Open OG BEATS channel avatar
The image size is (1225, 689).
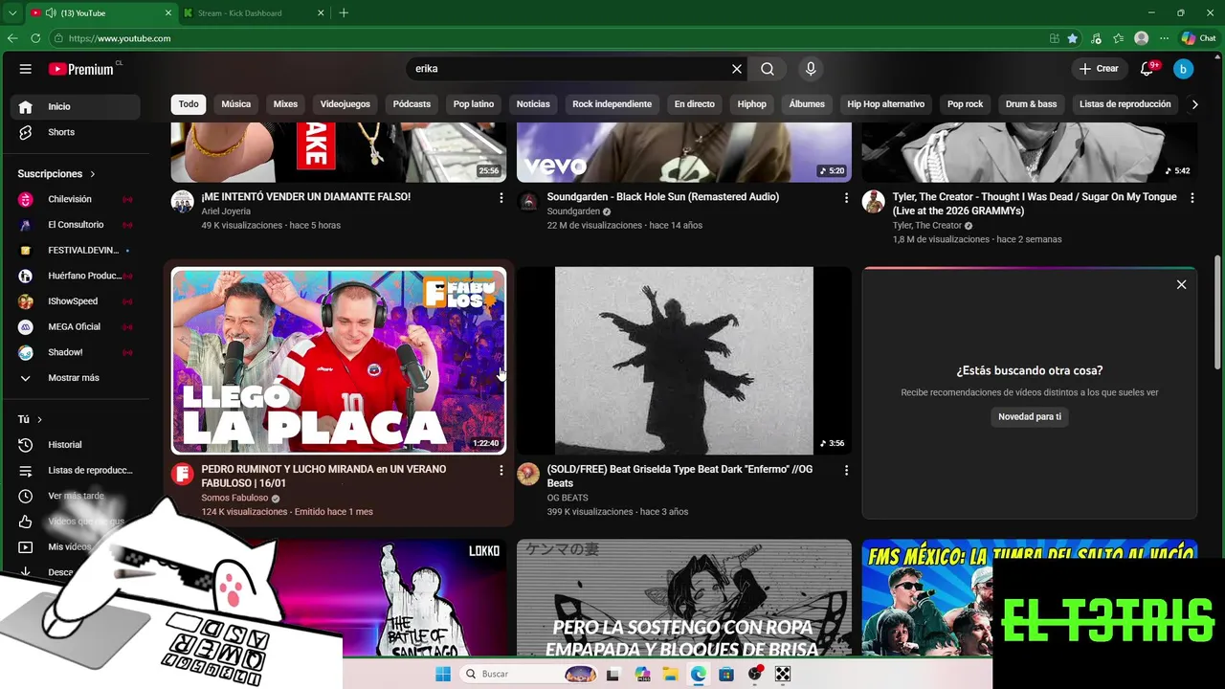click(x=528, y=474)
